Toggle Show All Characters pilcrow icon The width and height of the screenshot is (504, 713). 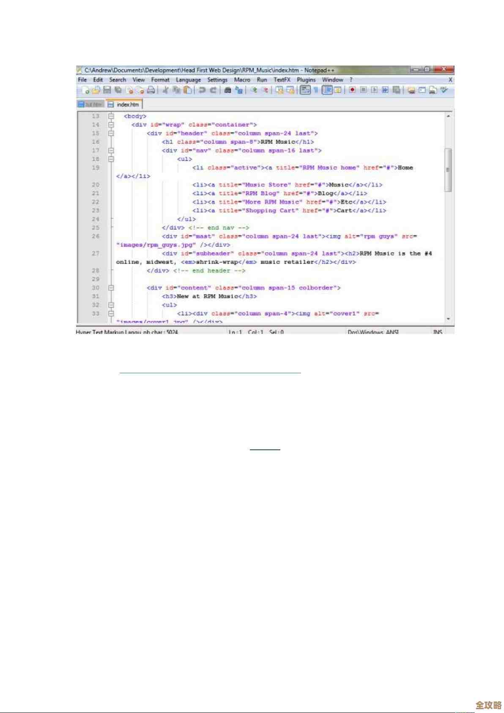(x=316, y=90)
